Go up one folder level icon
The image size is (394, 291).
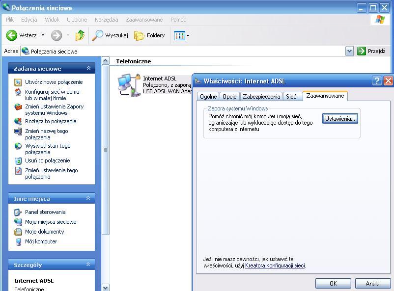click(x=80, y=35)
